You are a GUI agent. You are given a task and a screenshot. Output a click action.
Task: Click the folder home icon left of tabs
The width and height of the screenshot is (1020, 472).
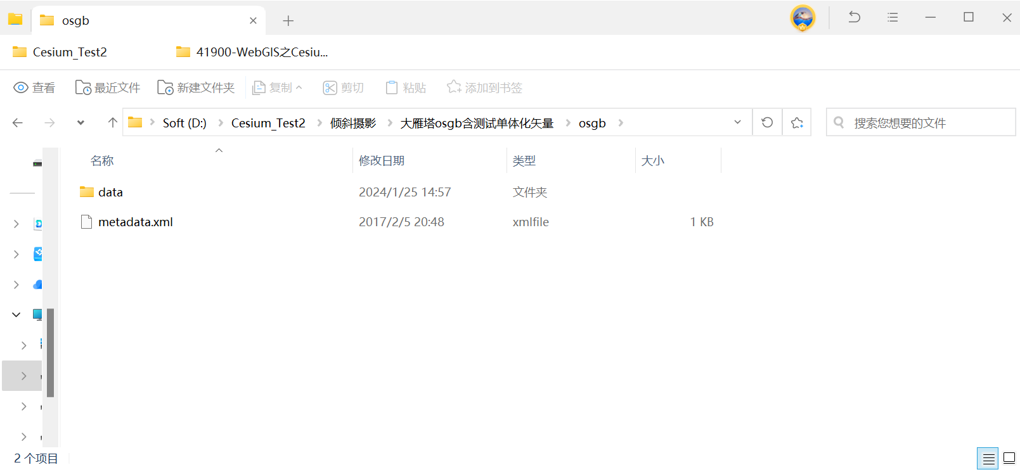[x=15, y=19]
